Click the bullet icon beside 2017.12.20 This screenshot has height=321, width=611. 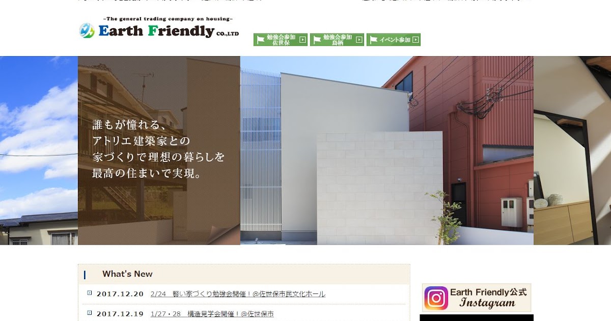tap(90, 293)
